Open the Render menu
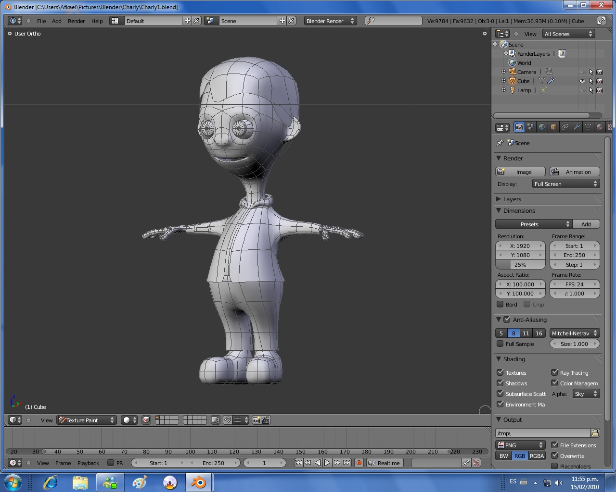 76,21
